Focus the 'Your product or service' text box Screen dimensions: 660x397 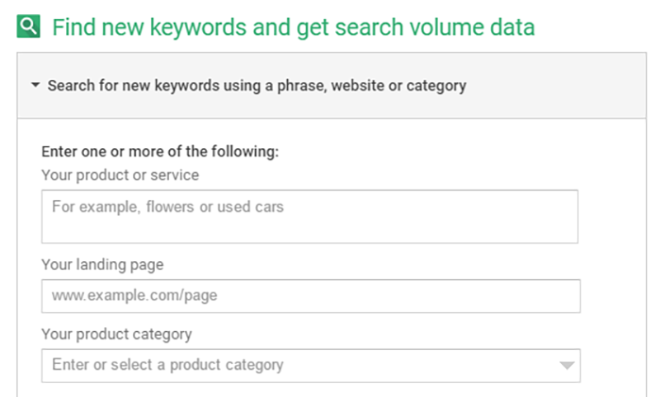tap(310, 217)
